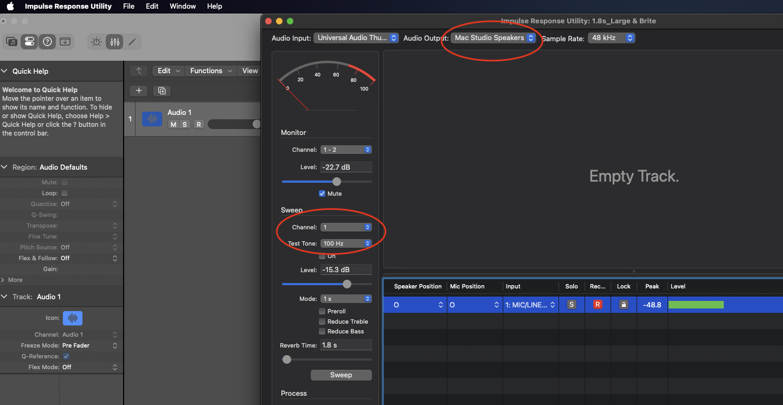The height and width of the screenshot is (405, 783).
Task: Open Smart Controls with the dial icon
Action: (x=97, y=42)
